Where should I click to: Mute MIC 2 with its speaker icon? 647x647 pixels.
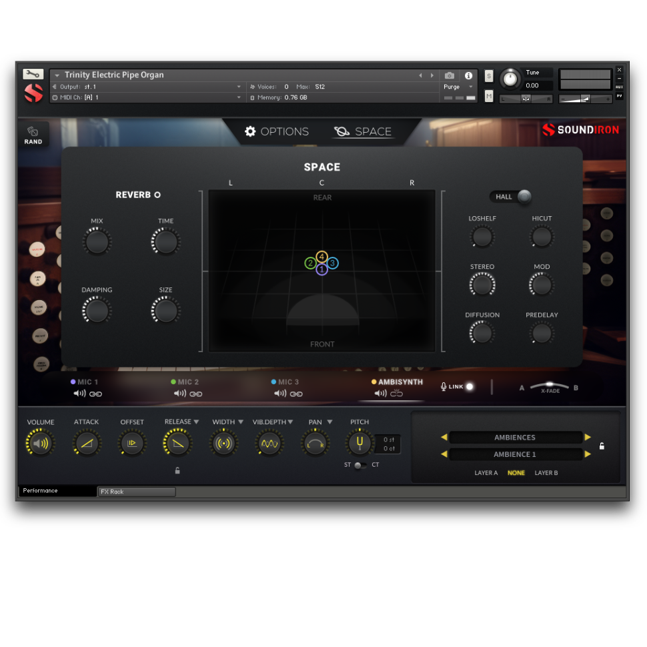click(x=180, y=394)
